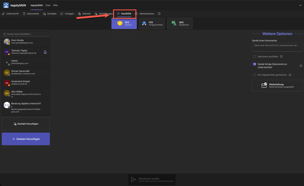
Task: Click info icon beside Nur Signaturlinks generieren
Action: (290, 75)
